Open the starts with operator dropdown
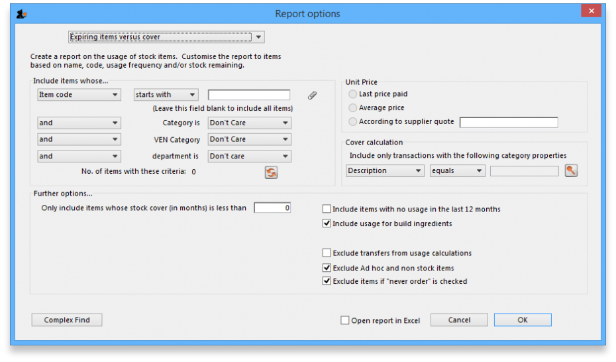The height and width of the screenshot is (362, 616). (166, 95)
